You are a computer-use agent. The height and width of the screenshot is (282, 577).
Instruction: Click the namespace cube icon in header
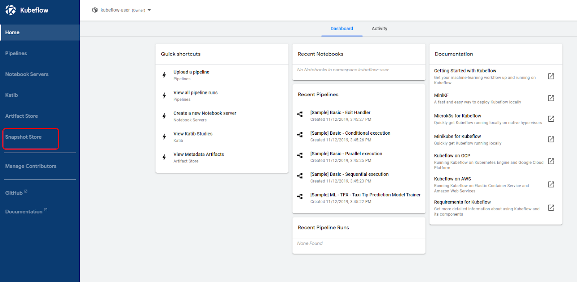coord(95,10)
